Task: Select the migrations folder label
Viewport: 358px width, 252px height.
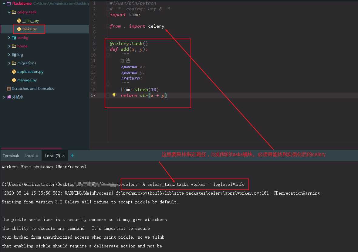Action: (x=26, y=63)
